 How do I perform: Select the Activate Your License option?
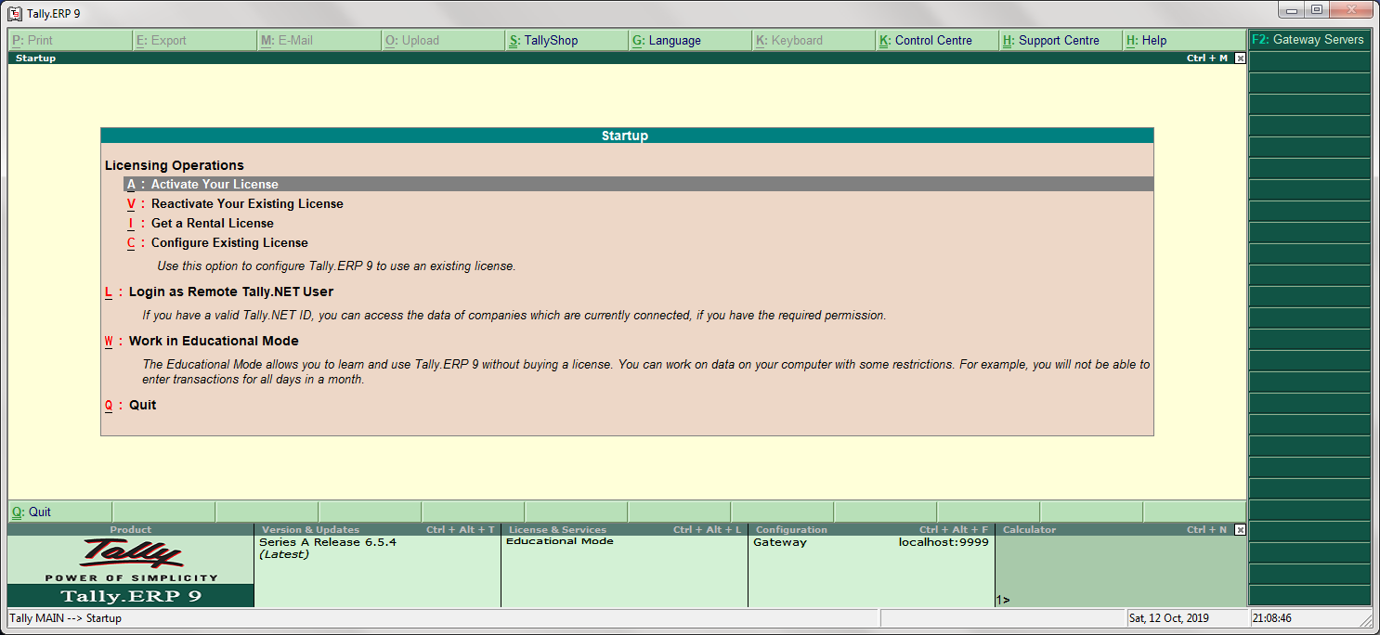215,184
